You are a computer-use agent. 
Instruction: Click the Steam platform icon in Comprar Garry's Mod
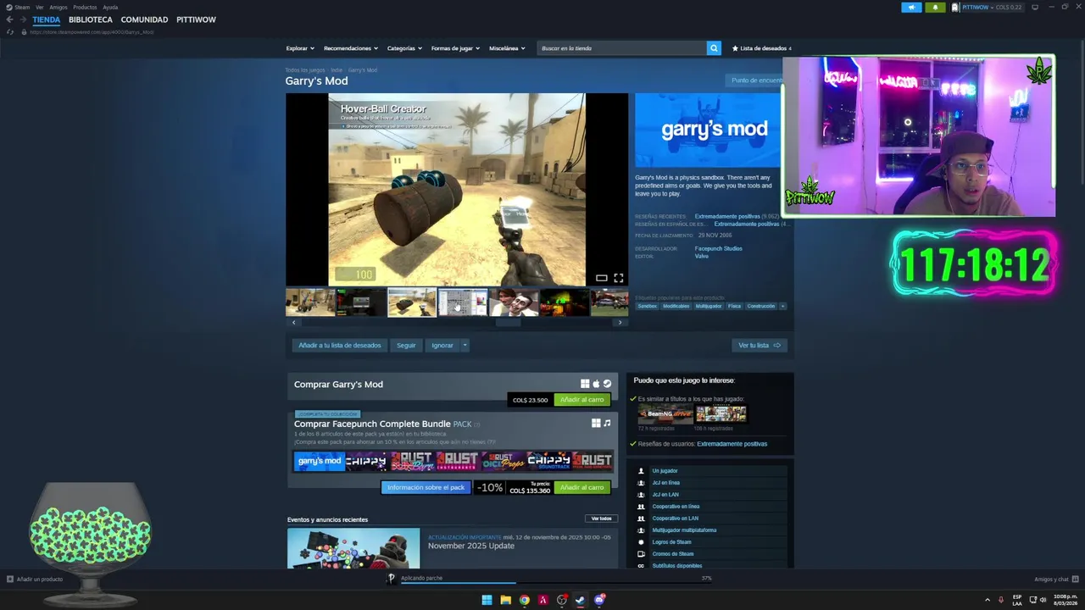pyautogui.click(x=607, y=384)
